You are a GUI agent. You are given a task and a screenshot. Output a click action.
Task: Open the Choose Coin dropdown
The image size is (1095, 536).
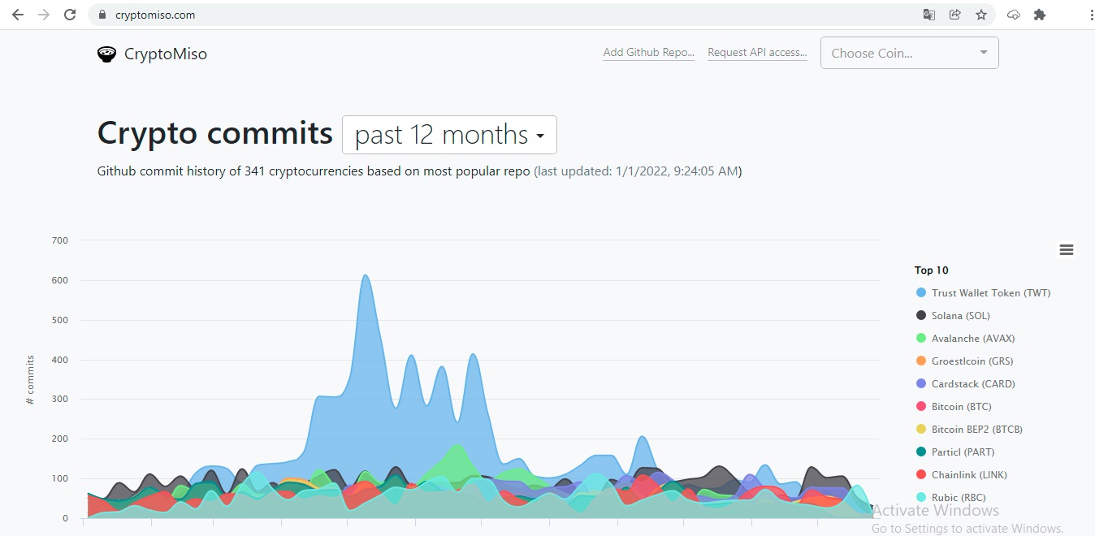point(909,54)
